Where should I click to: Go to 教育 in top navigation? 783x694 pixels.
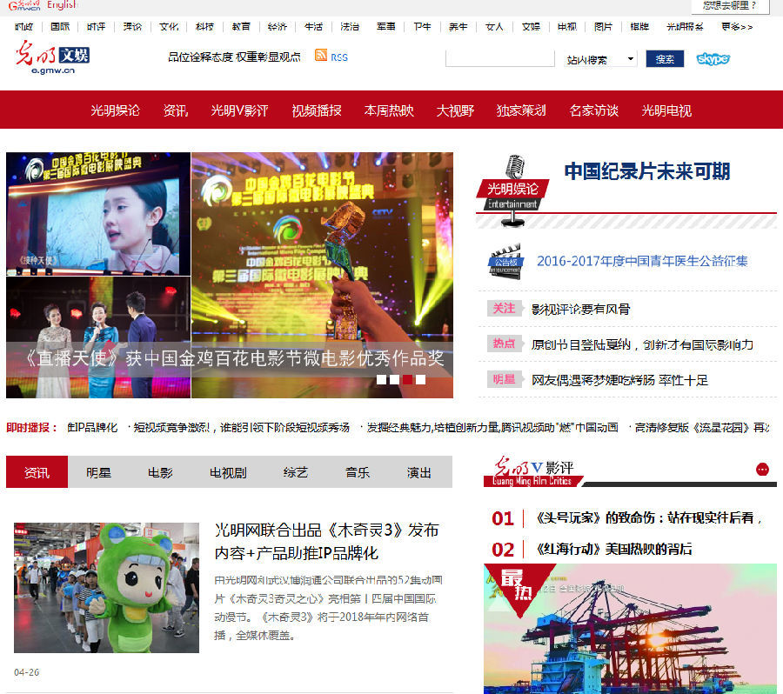click(x=241, y=27)
